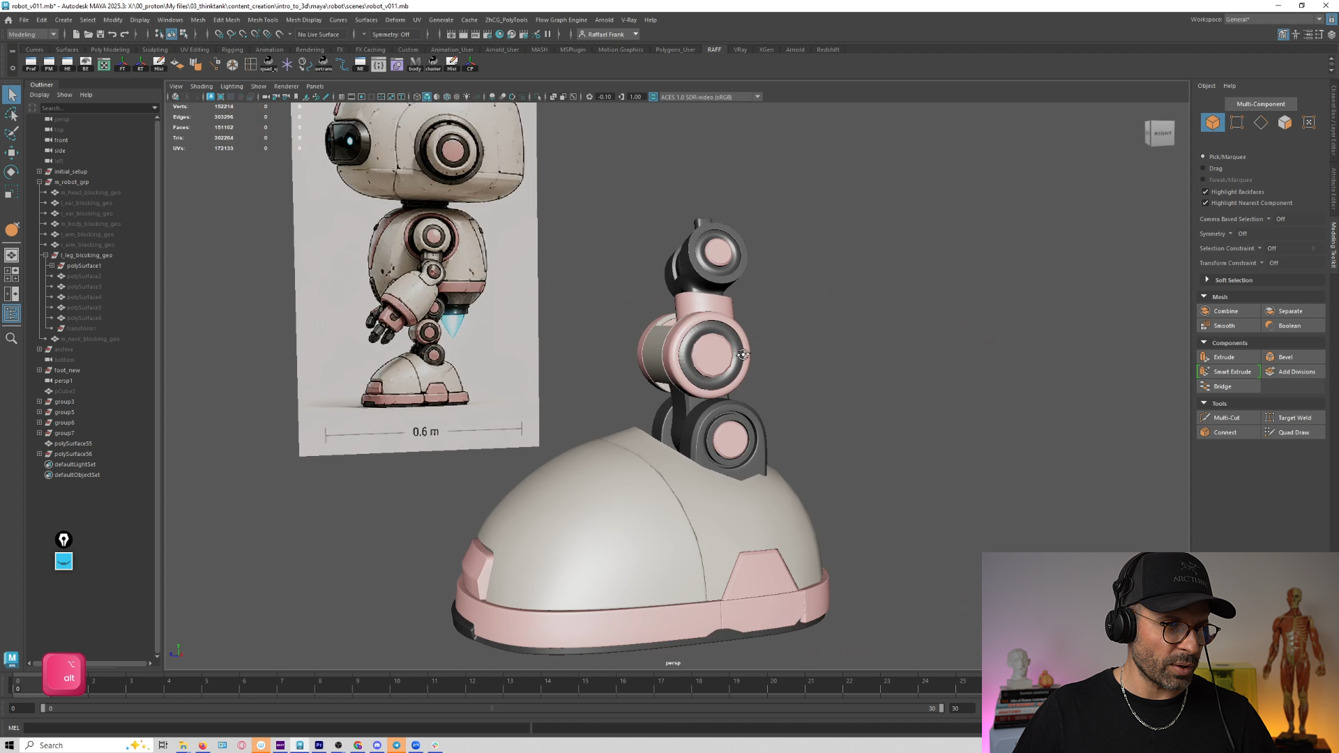The image size is (1339, 753).
Task: Disable Highlight Nearest Component checkbox
Action: tap(1205, 203)
